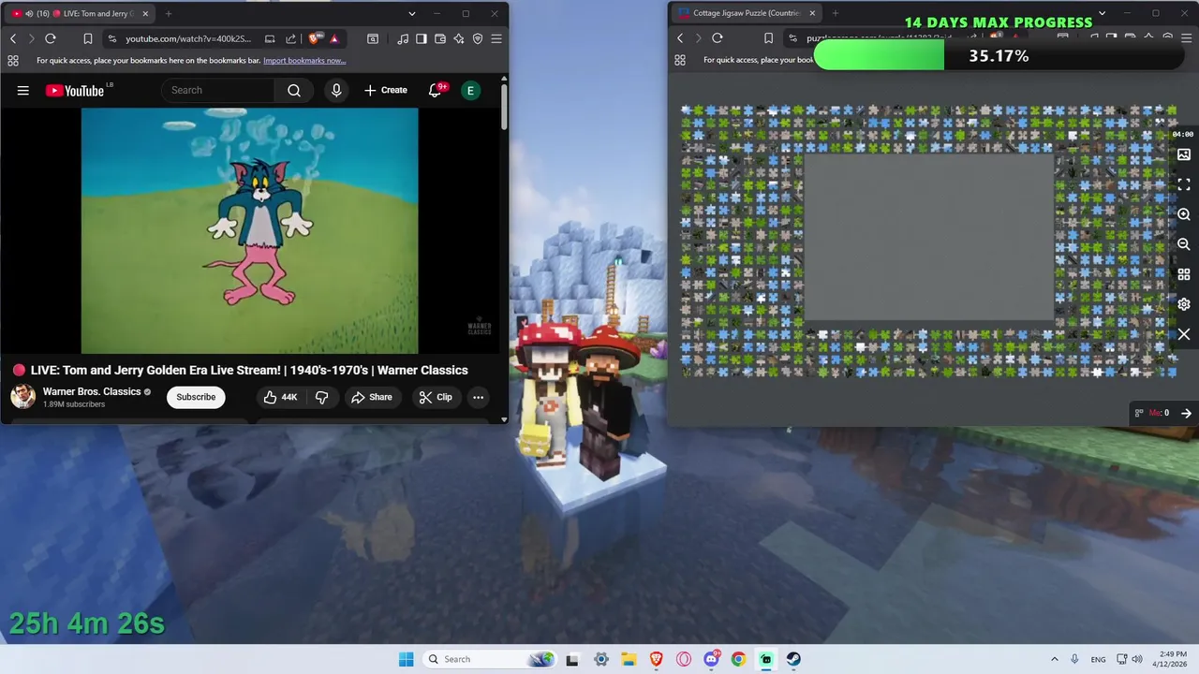Image resolution: width=1199 pixels, height=674 pixels.
Task: Open the share icon in YouTube address bar
Action: 290,38
